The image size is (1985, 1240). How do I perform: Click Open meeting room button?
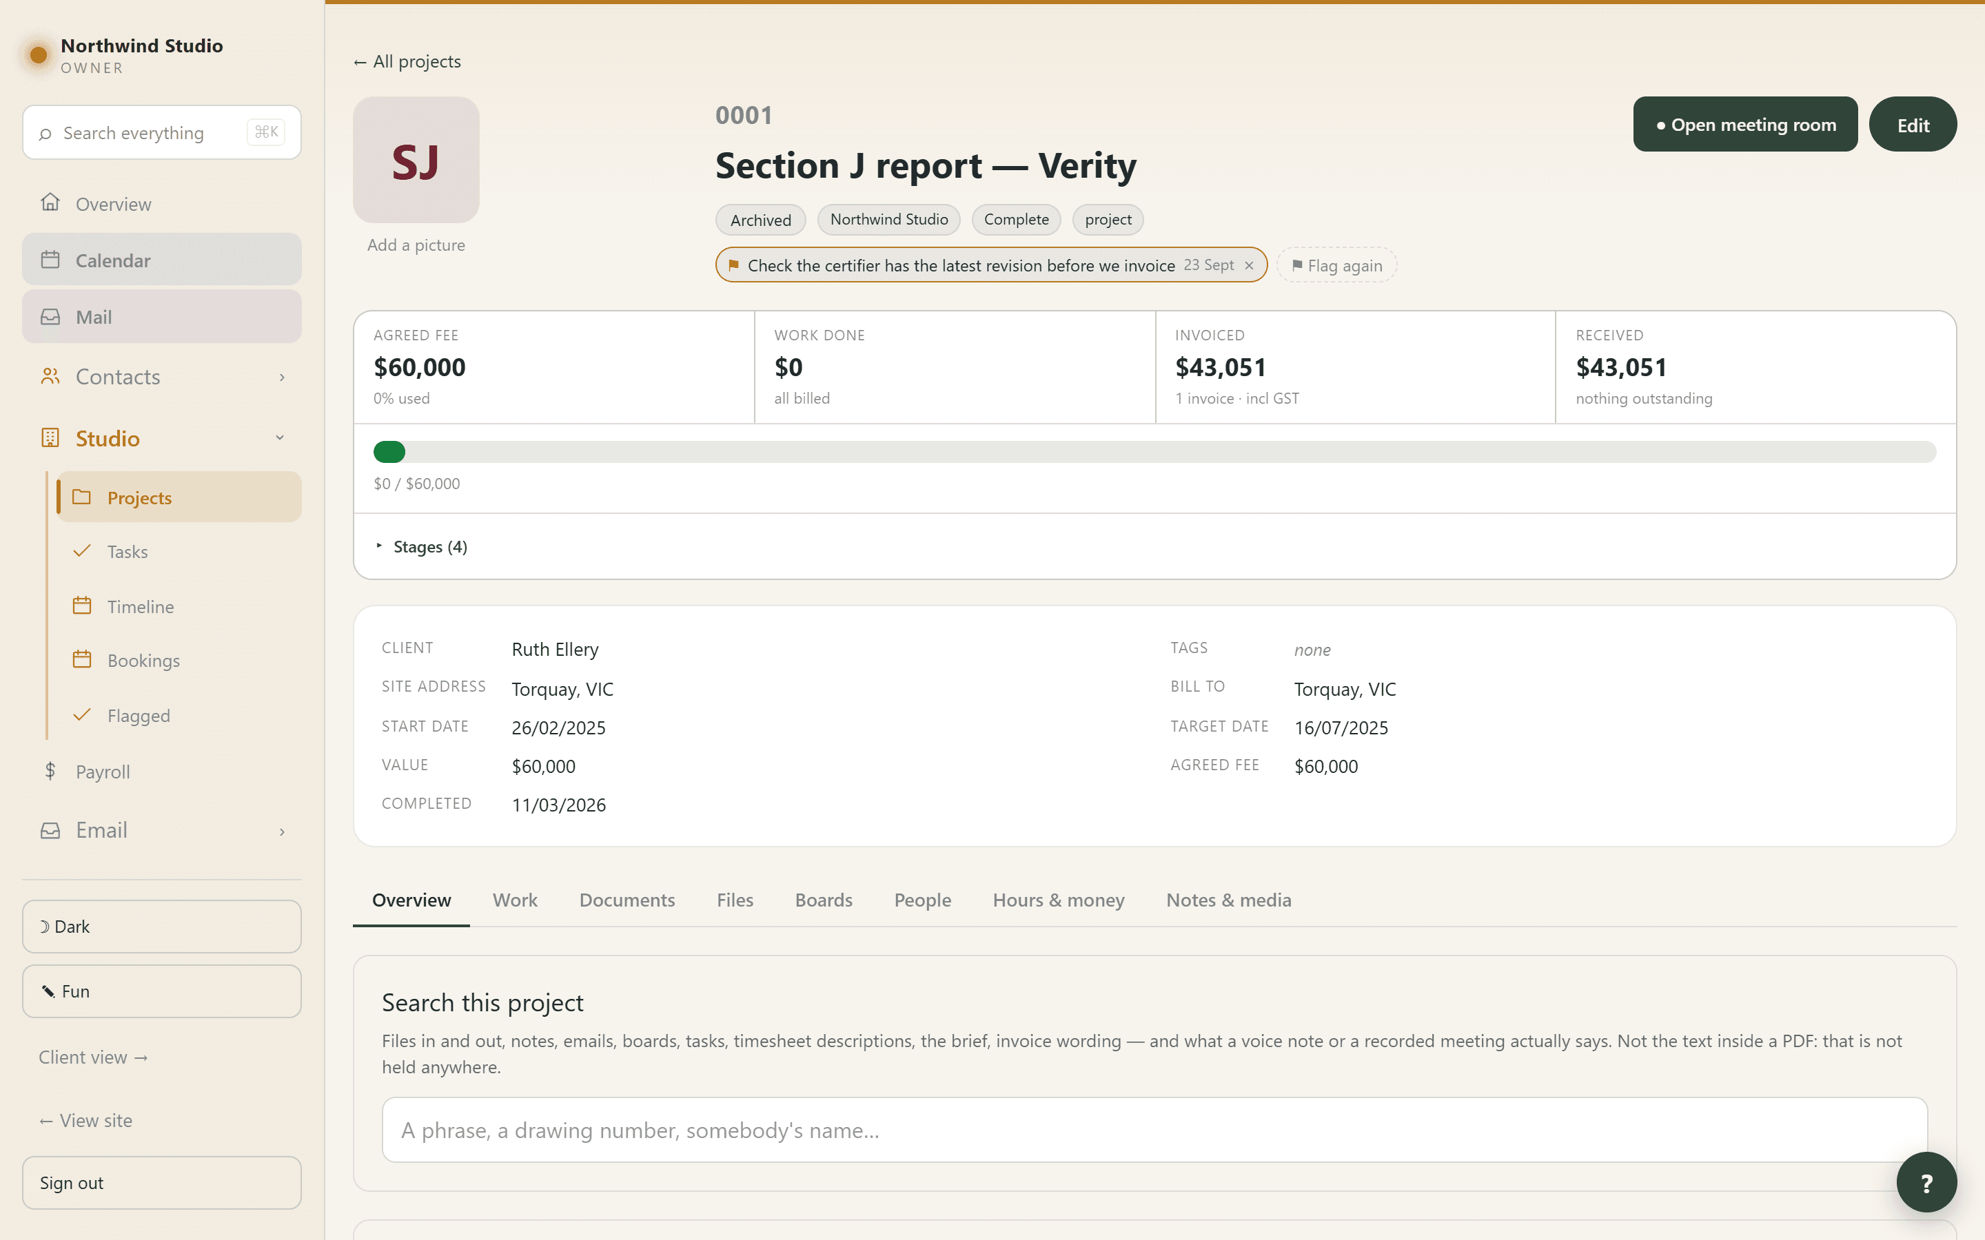(1744, 124)
